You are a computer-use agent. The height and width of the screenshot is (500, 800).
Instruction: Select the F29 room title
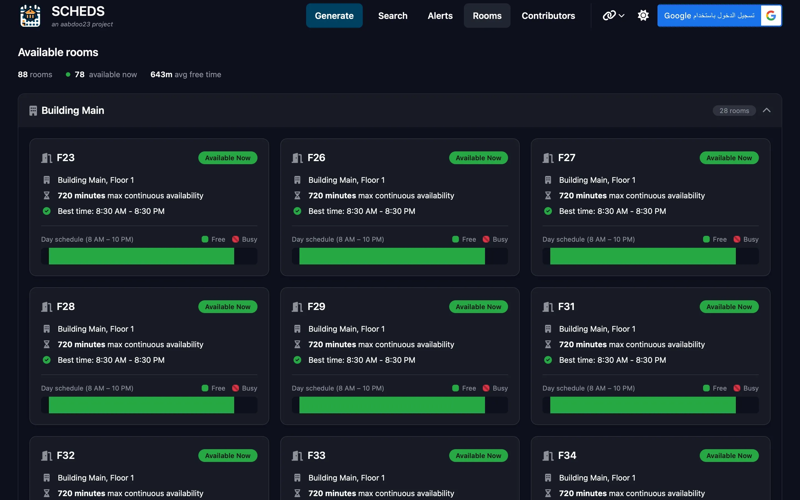click(x=316, y=307)
